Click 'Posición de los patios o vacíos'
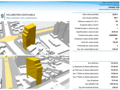Viewport: 120px width, 90px height. pyautogui.click(x=88, y=35)
